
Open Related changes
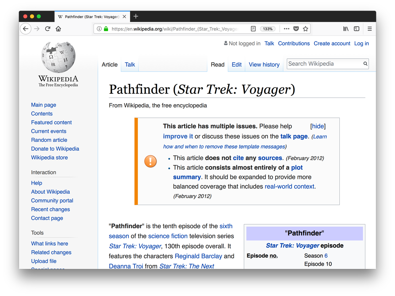(51, 252)
